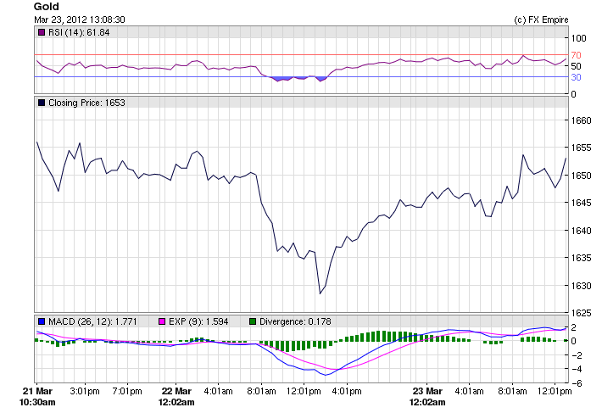The width and height of the screenshot is (602, 413).
Task: Click the 1660 price axis label
Action: [x=581, y=120]
